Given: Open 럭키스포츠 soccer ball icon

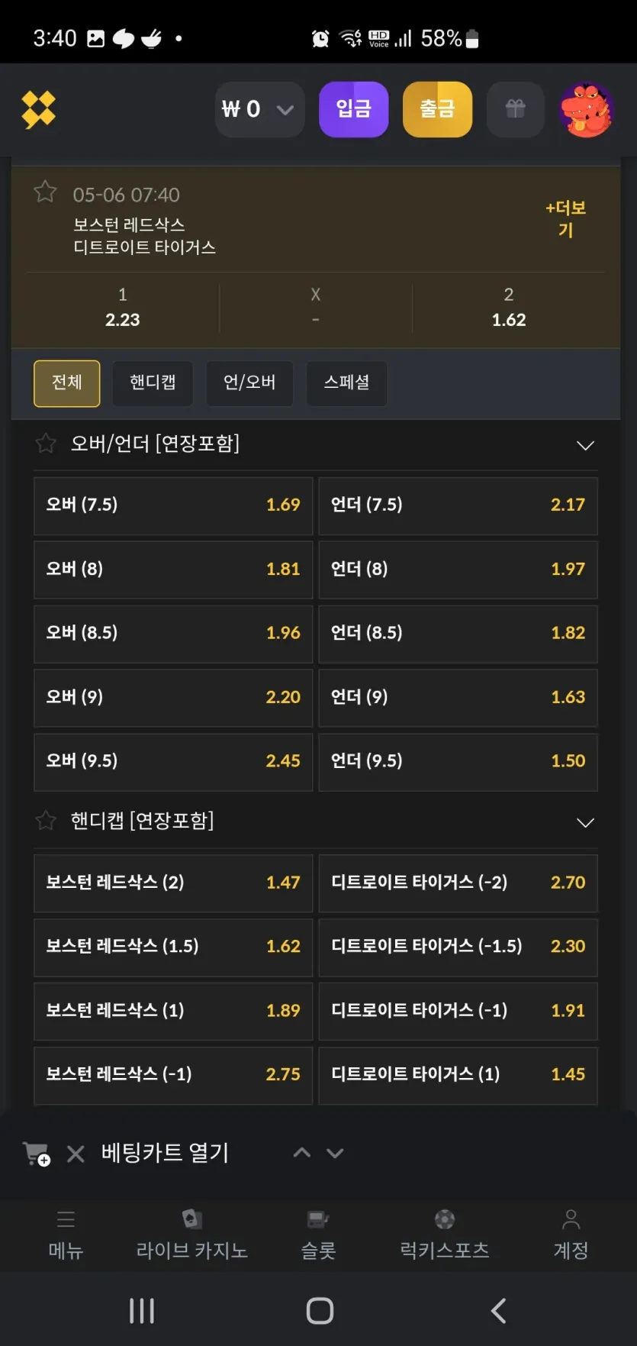Looking at the screenshot, I should [x=445, y=1219].
